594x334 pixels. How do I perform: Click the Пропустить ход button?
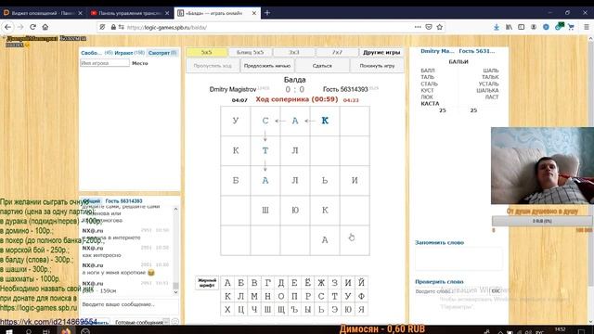[213, 66]
